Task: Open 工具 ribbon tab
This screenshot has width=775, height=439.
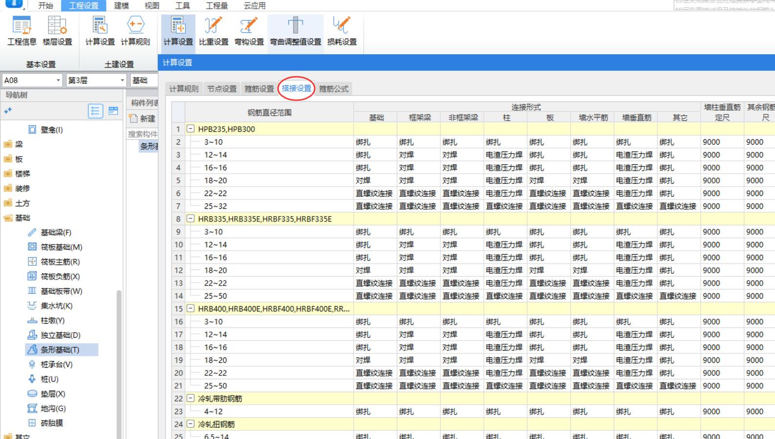Action: (x=182, y=5)
